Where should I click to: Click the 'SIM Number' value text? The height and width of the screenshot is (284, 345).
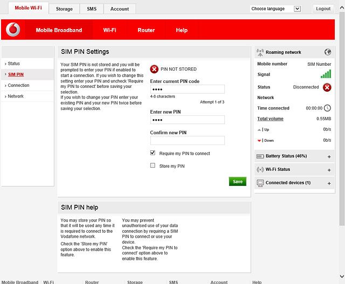[x=319, y=64]
